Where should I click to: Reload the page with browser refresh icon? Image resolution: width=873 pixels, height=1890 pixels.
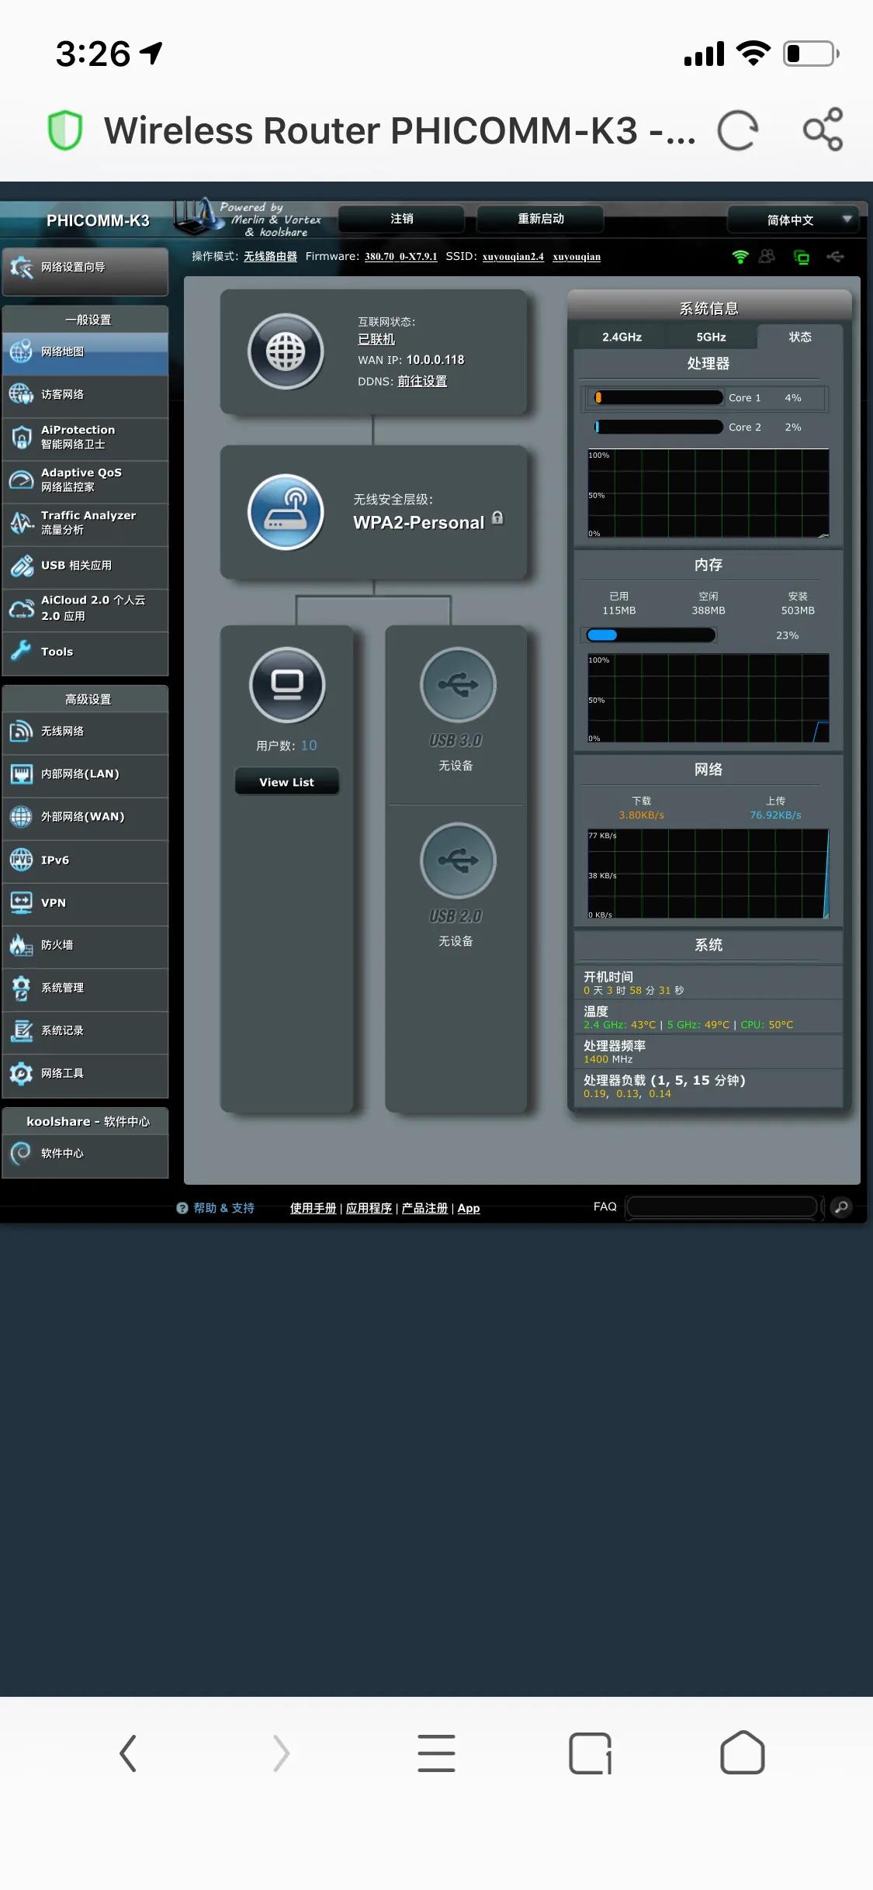[x=737, y=130]
